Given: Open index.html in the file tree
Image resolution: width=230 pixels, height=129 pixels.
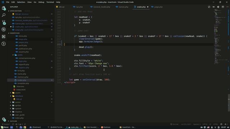Looking at the screenshot, I should click(x=21, y=90).
